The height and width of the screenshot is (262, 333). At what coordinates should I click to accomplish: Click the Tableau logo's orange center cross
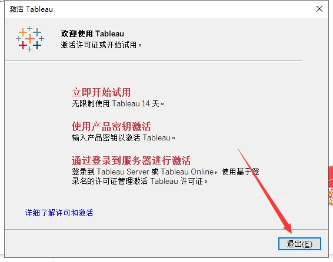pyautogui.click(x=30, y=39)
